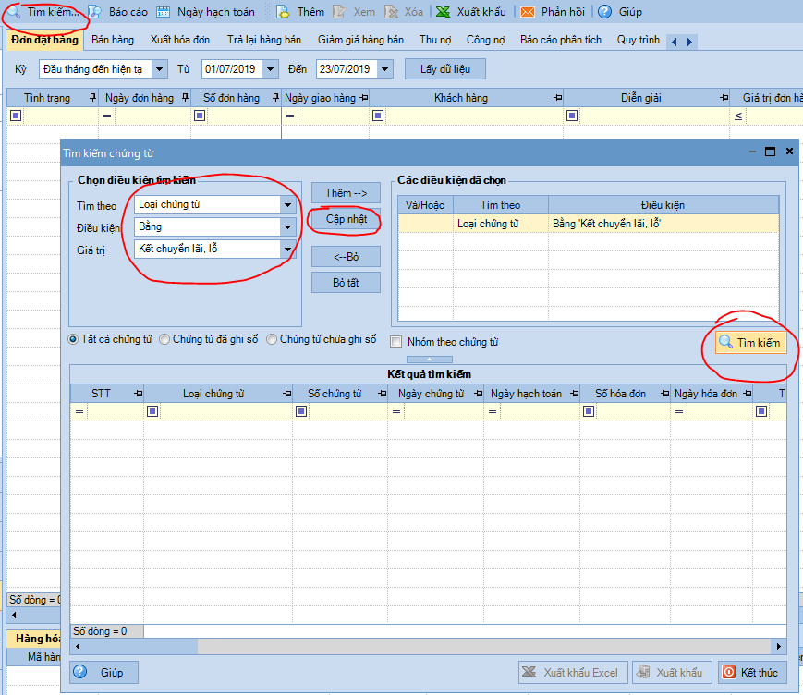Image resolution: width=803 pixels, height=695 pixels.
Task: Switch to the Bán hàng tab
Action: pyautogui.click(x=113, y=40)
